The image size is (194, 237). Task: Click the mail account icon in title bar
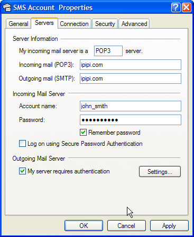tap(7, 7)
